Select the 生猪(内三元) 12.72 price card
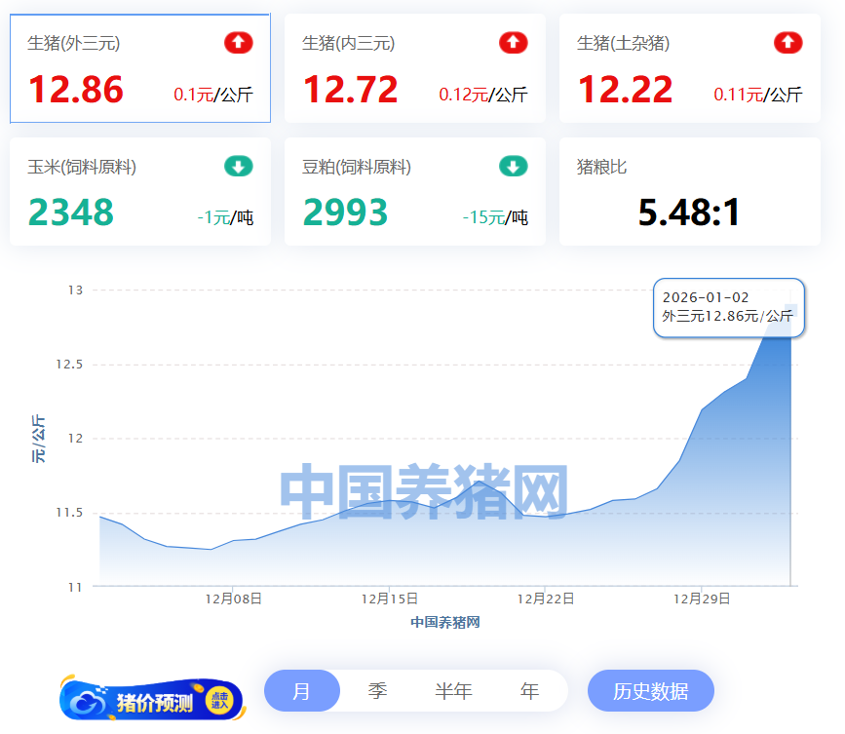This screenshot has width=845, height=734. click(415, 68)
